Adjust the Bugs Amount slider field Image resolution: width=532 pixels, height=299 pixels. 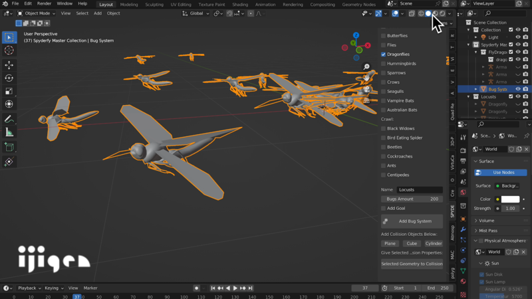click(x=412, y=199)
